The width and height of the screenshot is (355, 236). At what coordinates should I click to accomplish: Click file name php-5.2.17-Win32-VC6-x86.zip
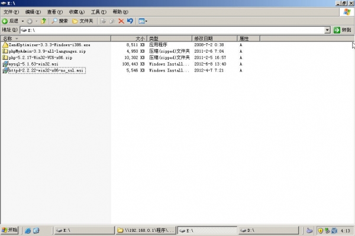tap(40, 57)
